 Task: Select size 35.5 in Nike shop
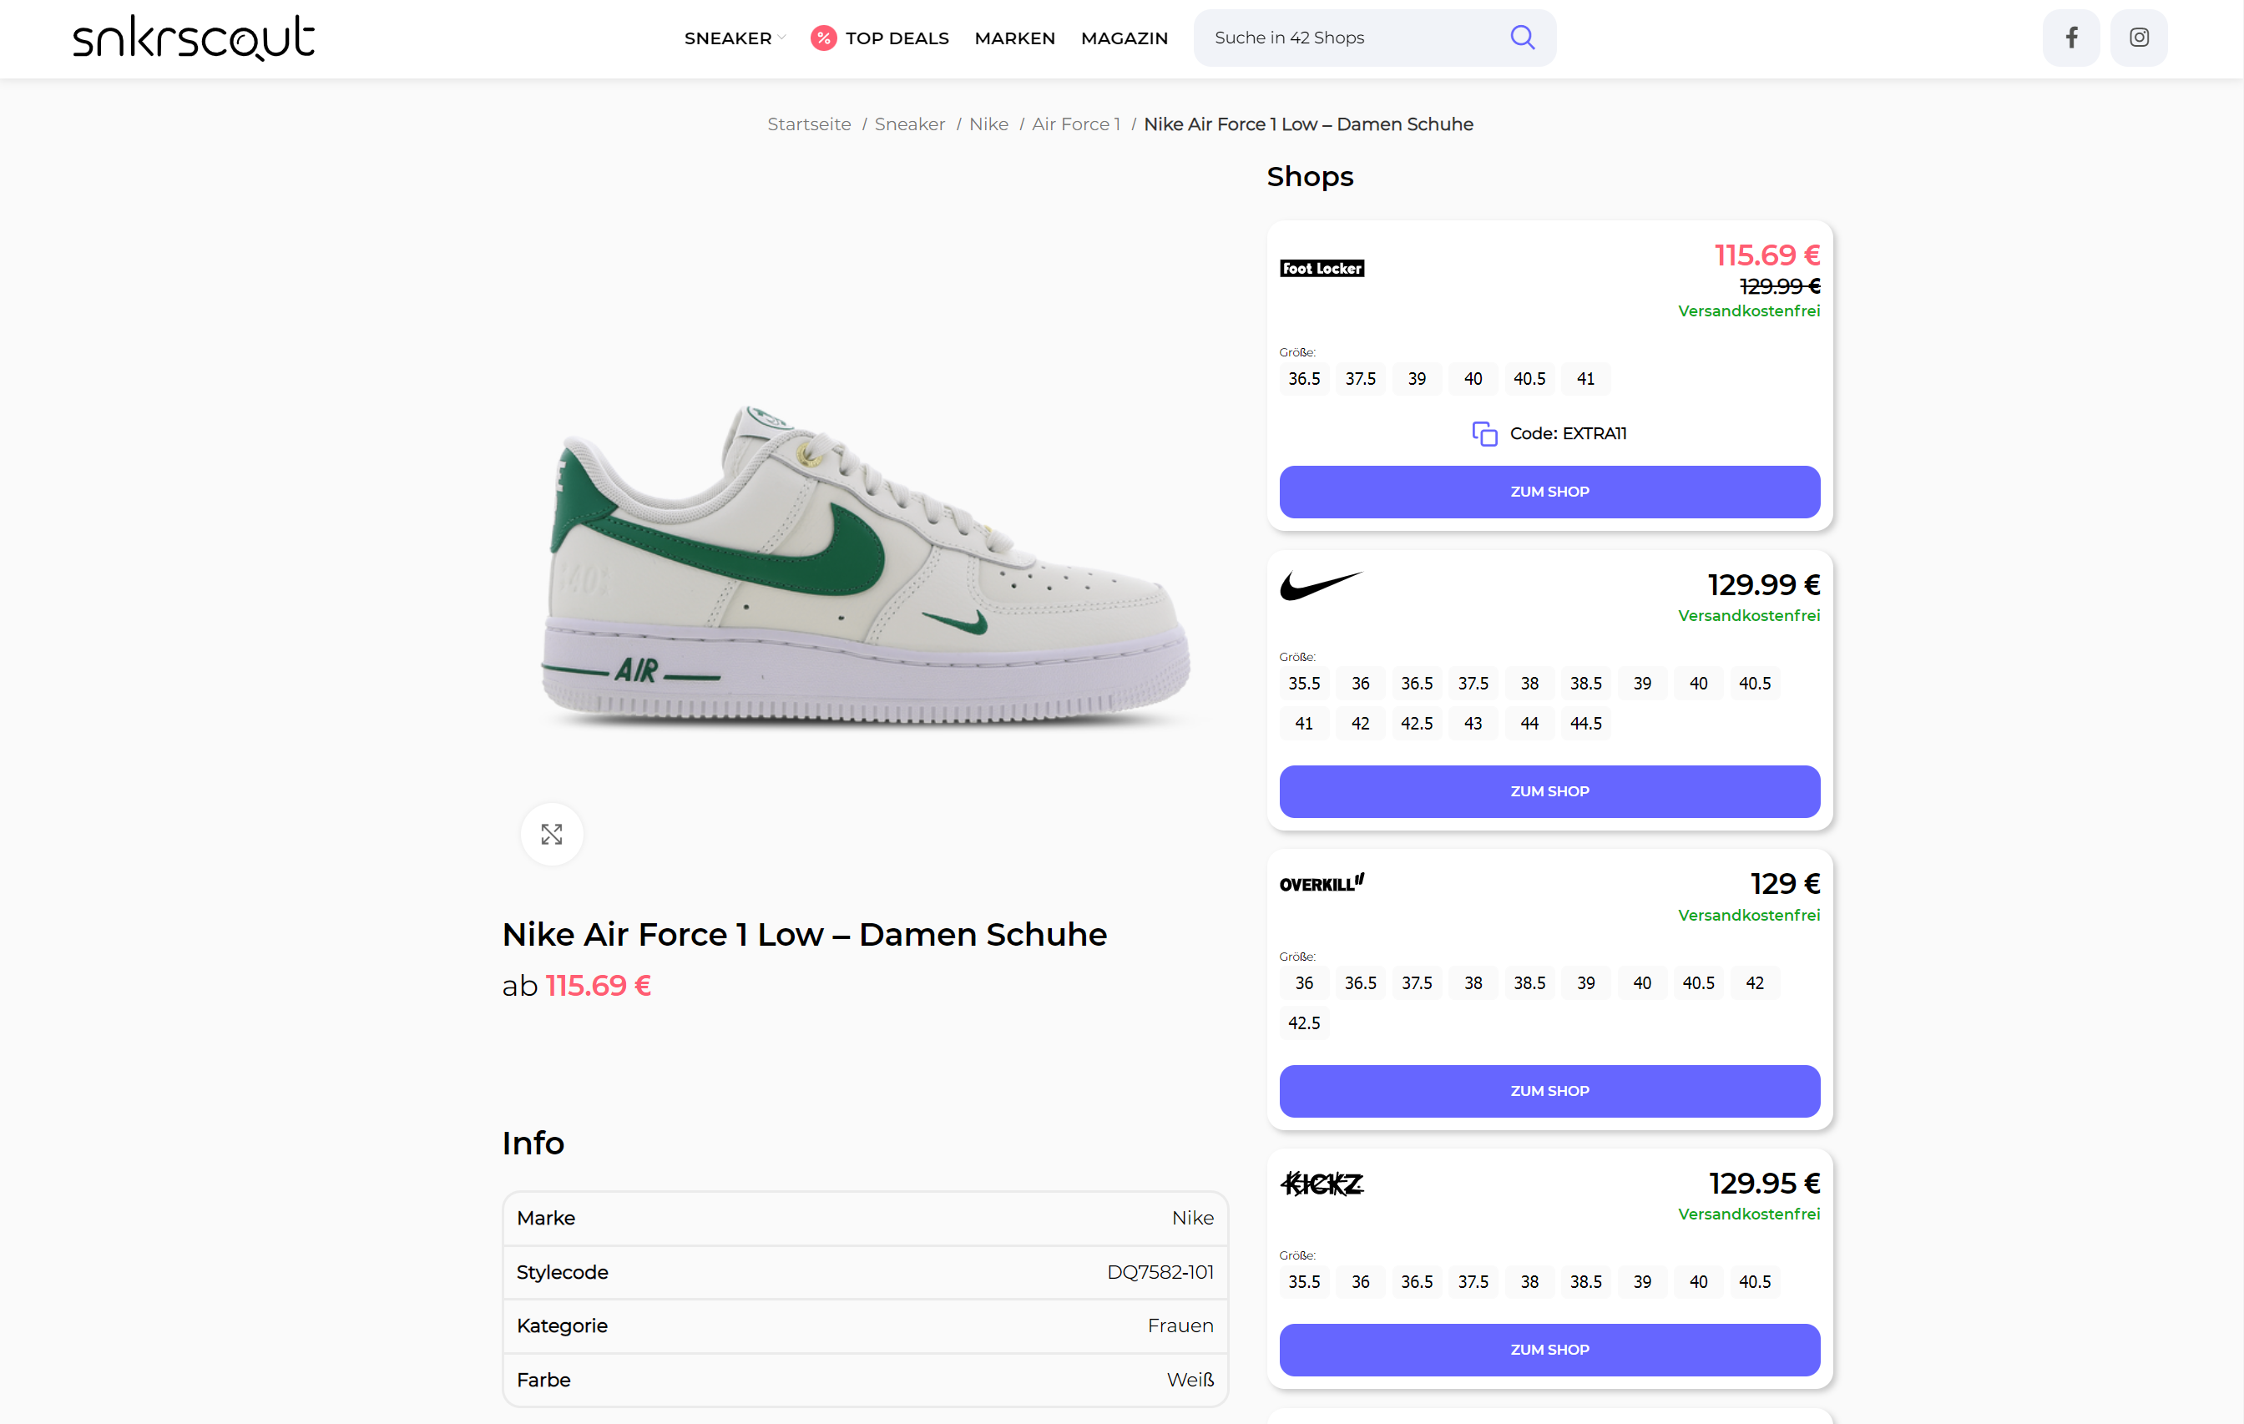pyautogui.click(x=1304, y=683)
